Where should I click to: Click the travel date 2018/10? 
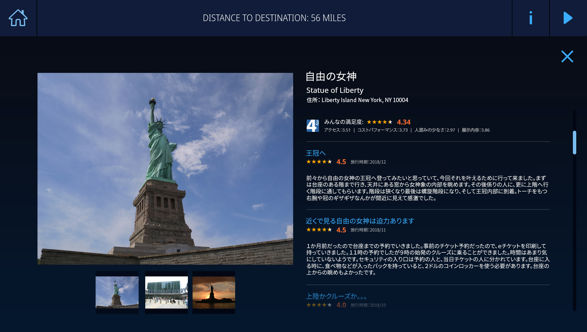click(x=368, y=305)
